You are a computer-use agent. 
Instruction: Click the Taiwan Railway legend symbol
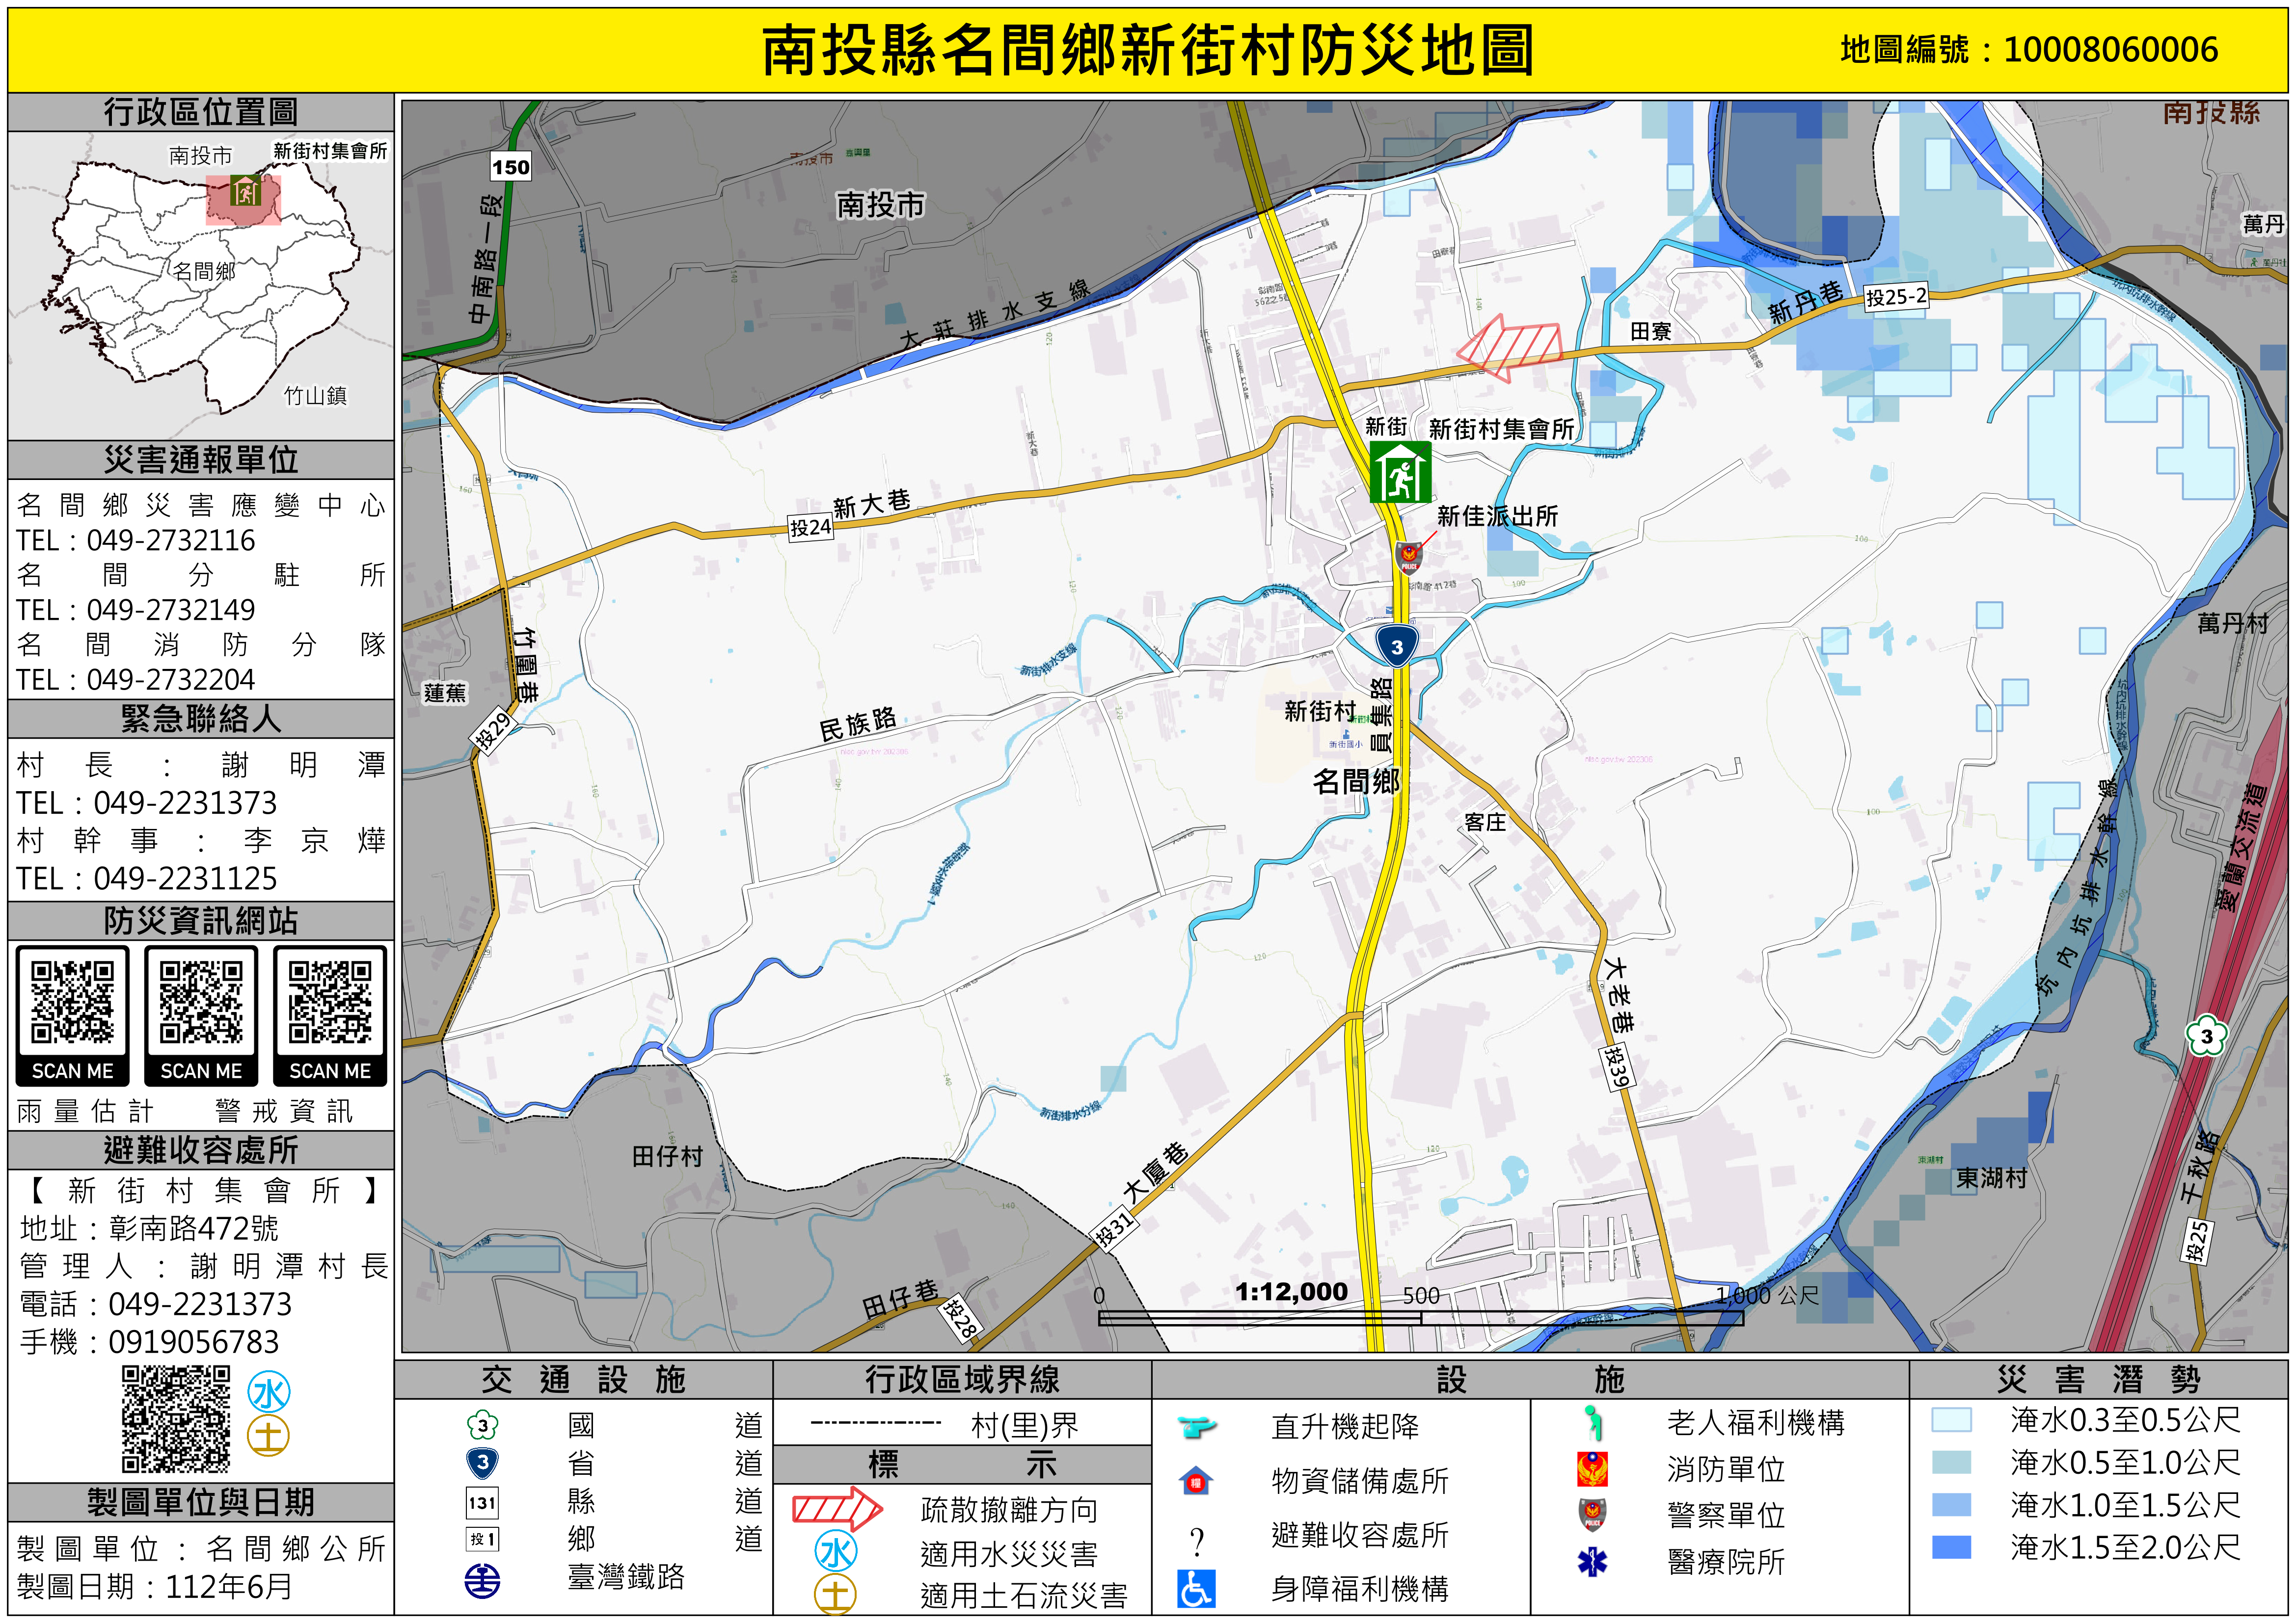(x=483, y=1581)
